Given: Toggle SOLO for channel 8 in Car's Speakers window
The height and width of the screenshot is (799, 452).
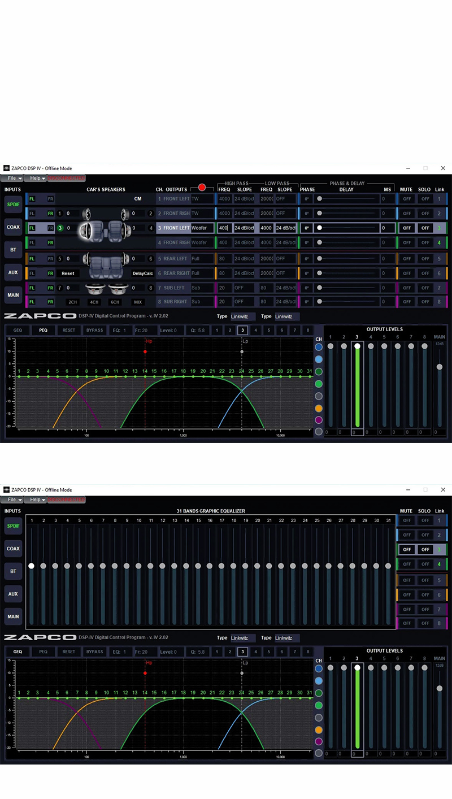Looking at the screenshot, I should [425, 302].
